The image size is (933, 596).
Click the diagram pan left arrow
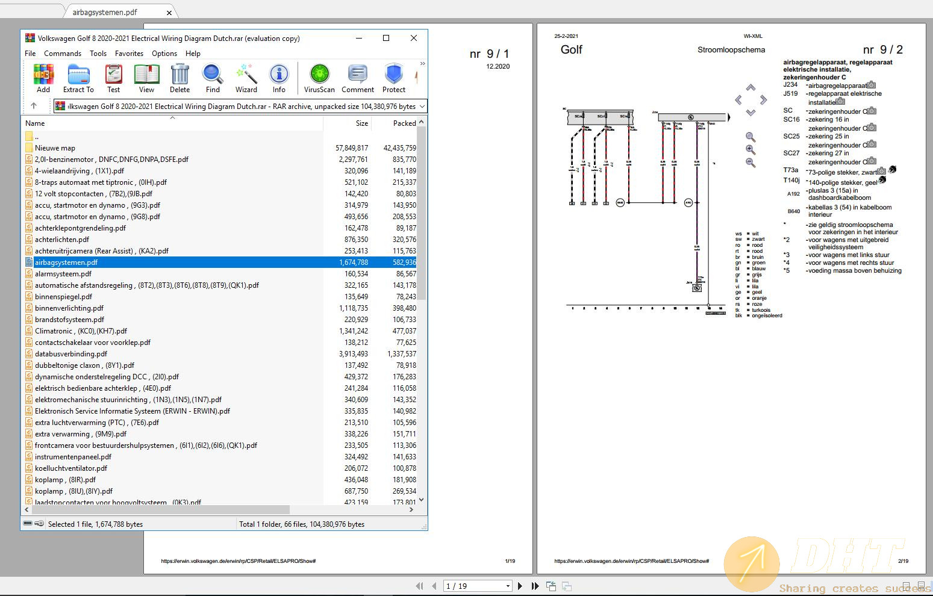point(738,100)
